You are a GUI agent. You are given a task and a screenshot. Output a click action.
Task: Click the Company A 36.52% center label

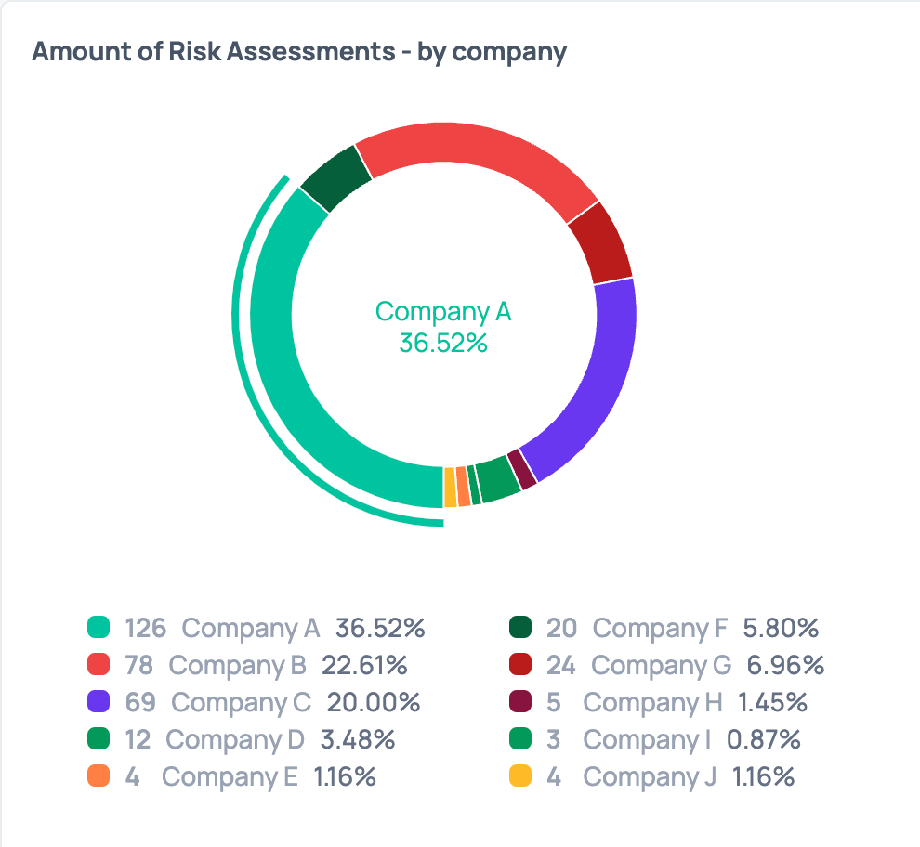[x=443, y=326]
